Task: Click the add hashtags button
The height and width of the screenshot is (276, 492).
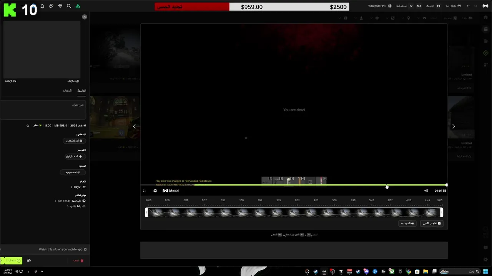Action: [x=73, y=172]
